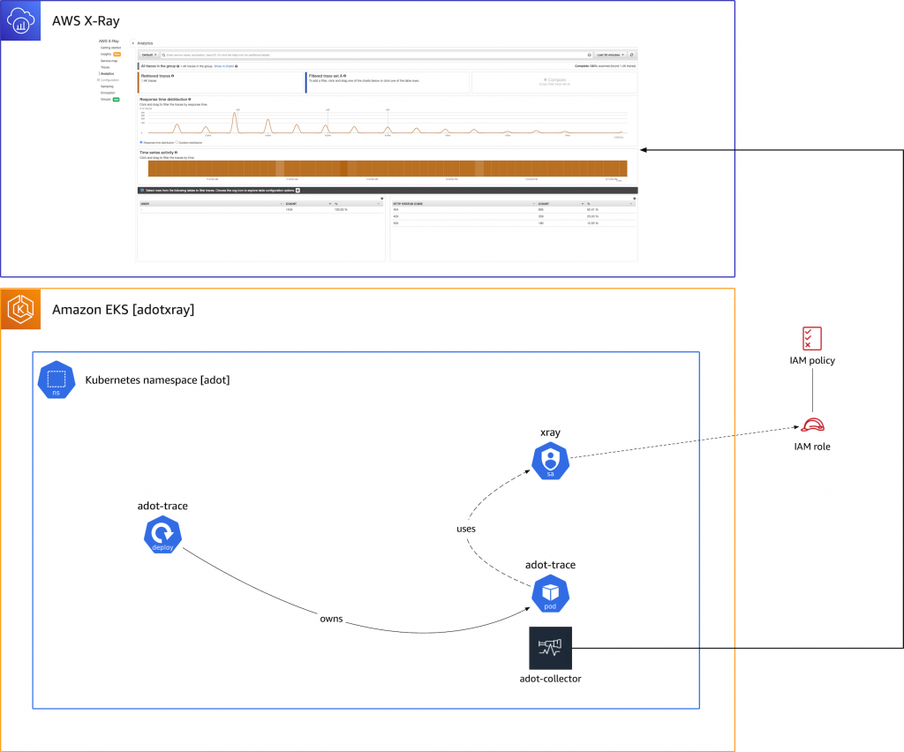This screenshot has height=752, width=904.
Task: Sort by the USER column header arrow
Action: point(281,203)
